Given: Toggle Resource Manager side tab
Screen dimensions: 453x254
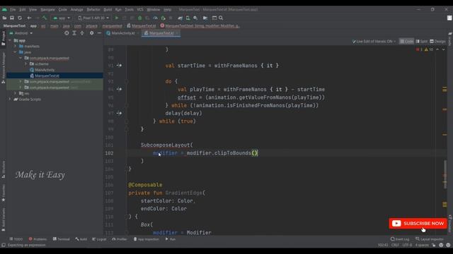Looking at the screenshot, I should click(x=3, y=68).
